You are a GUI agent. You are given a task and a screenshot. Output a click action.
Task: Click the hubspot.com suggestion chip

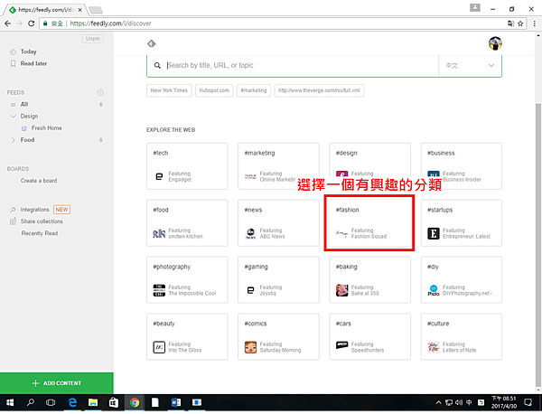tap(214, 90)
